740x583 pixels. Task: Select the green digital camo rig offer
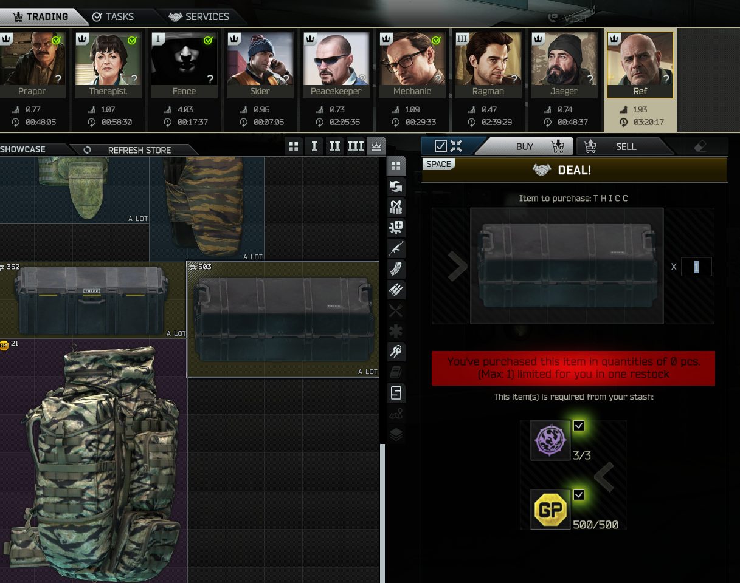click(x=74, y=190)
